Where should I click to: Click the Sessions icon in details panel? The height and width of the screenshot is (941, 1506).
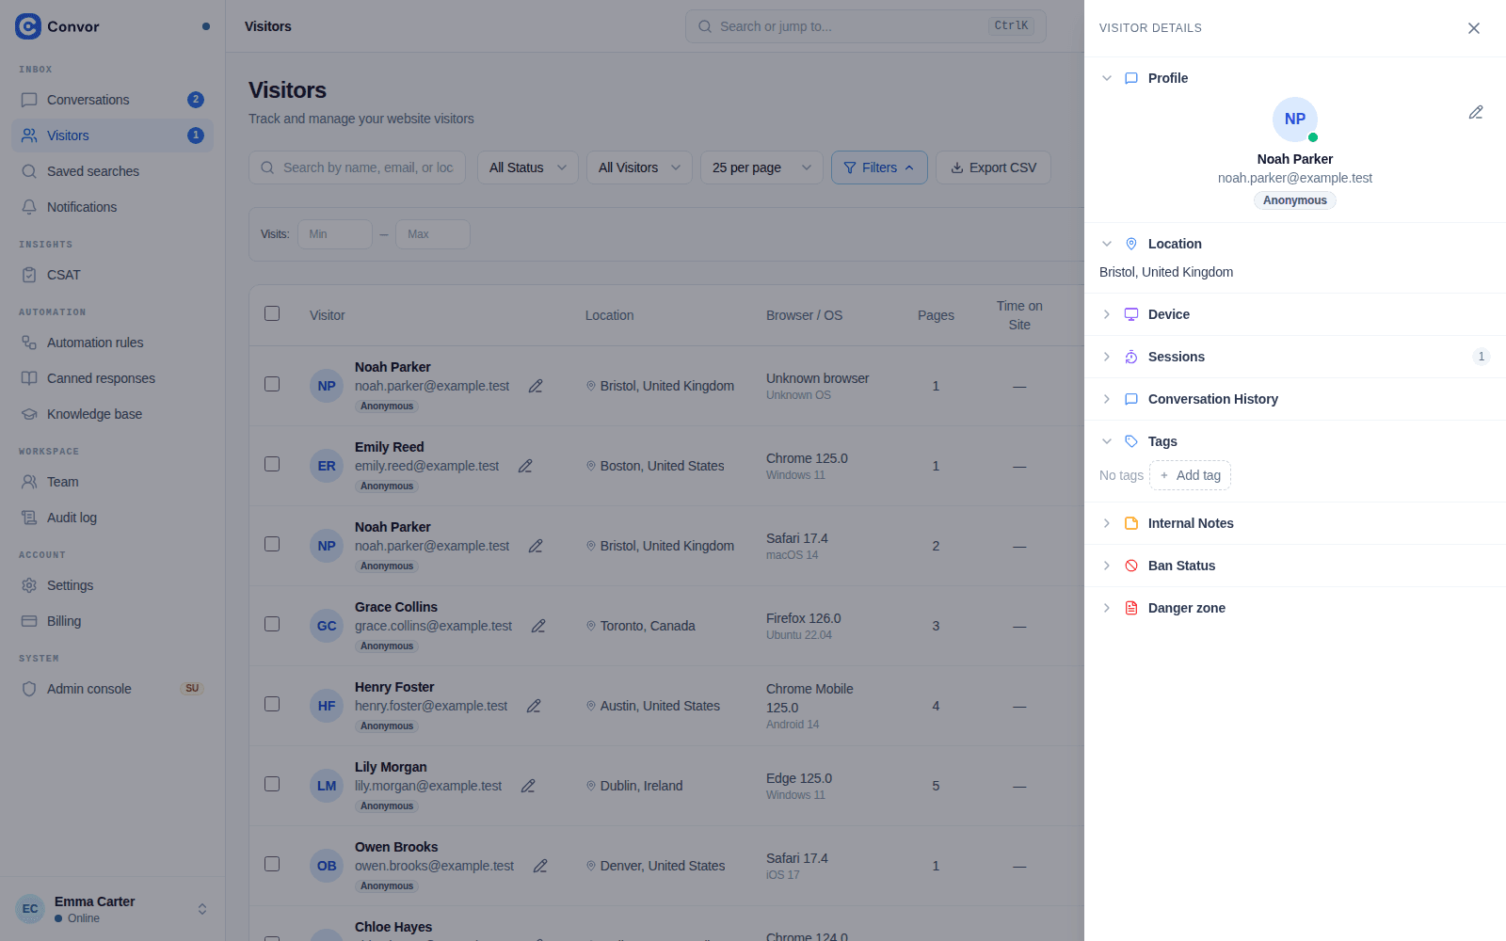(x=1131, y=357)
